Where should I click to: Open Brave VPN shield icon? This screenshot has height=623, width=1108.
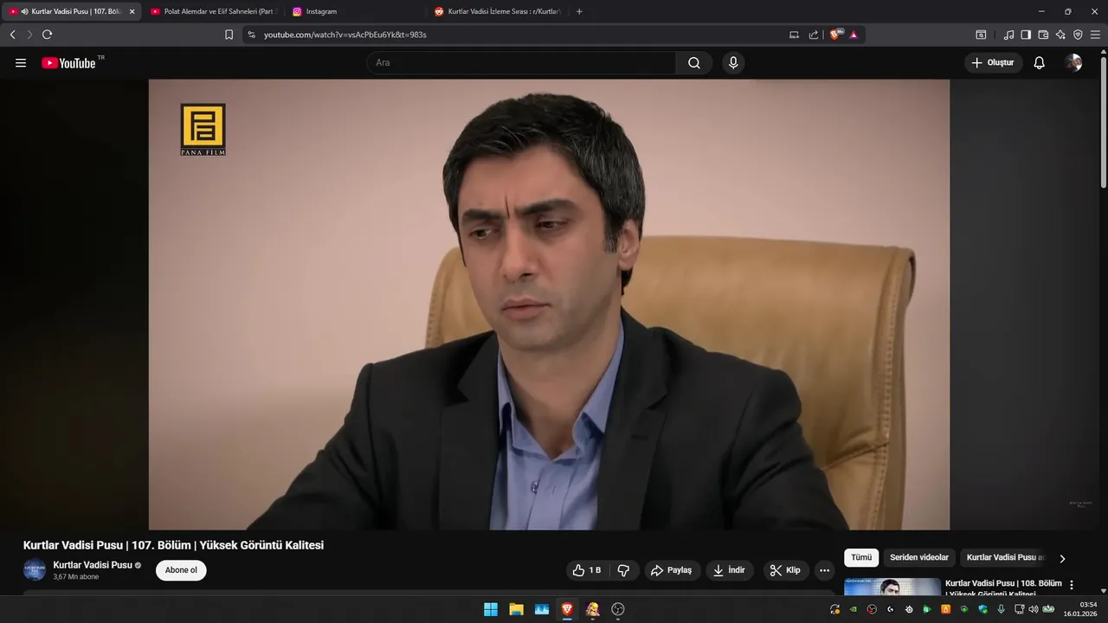click(1078, 35)
